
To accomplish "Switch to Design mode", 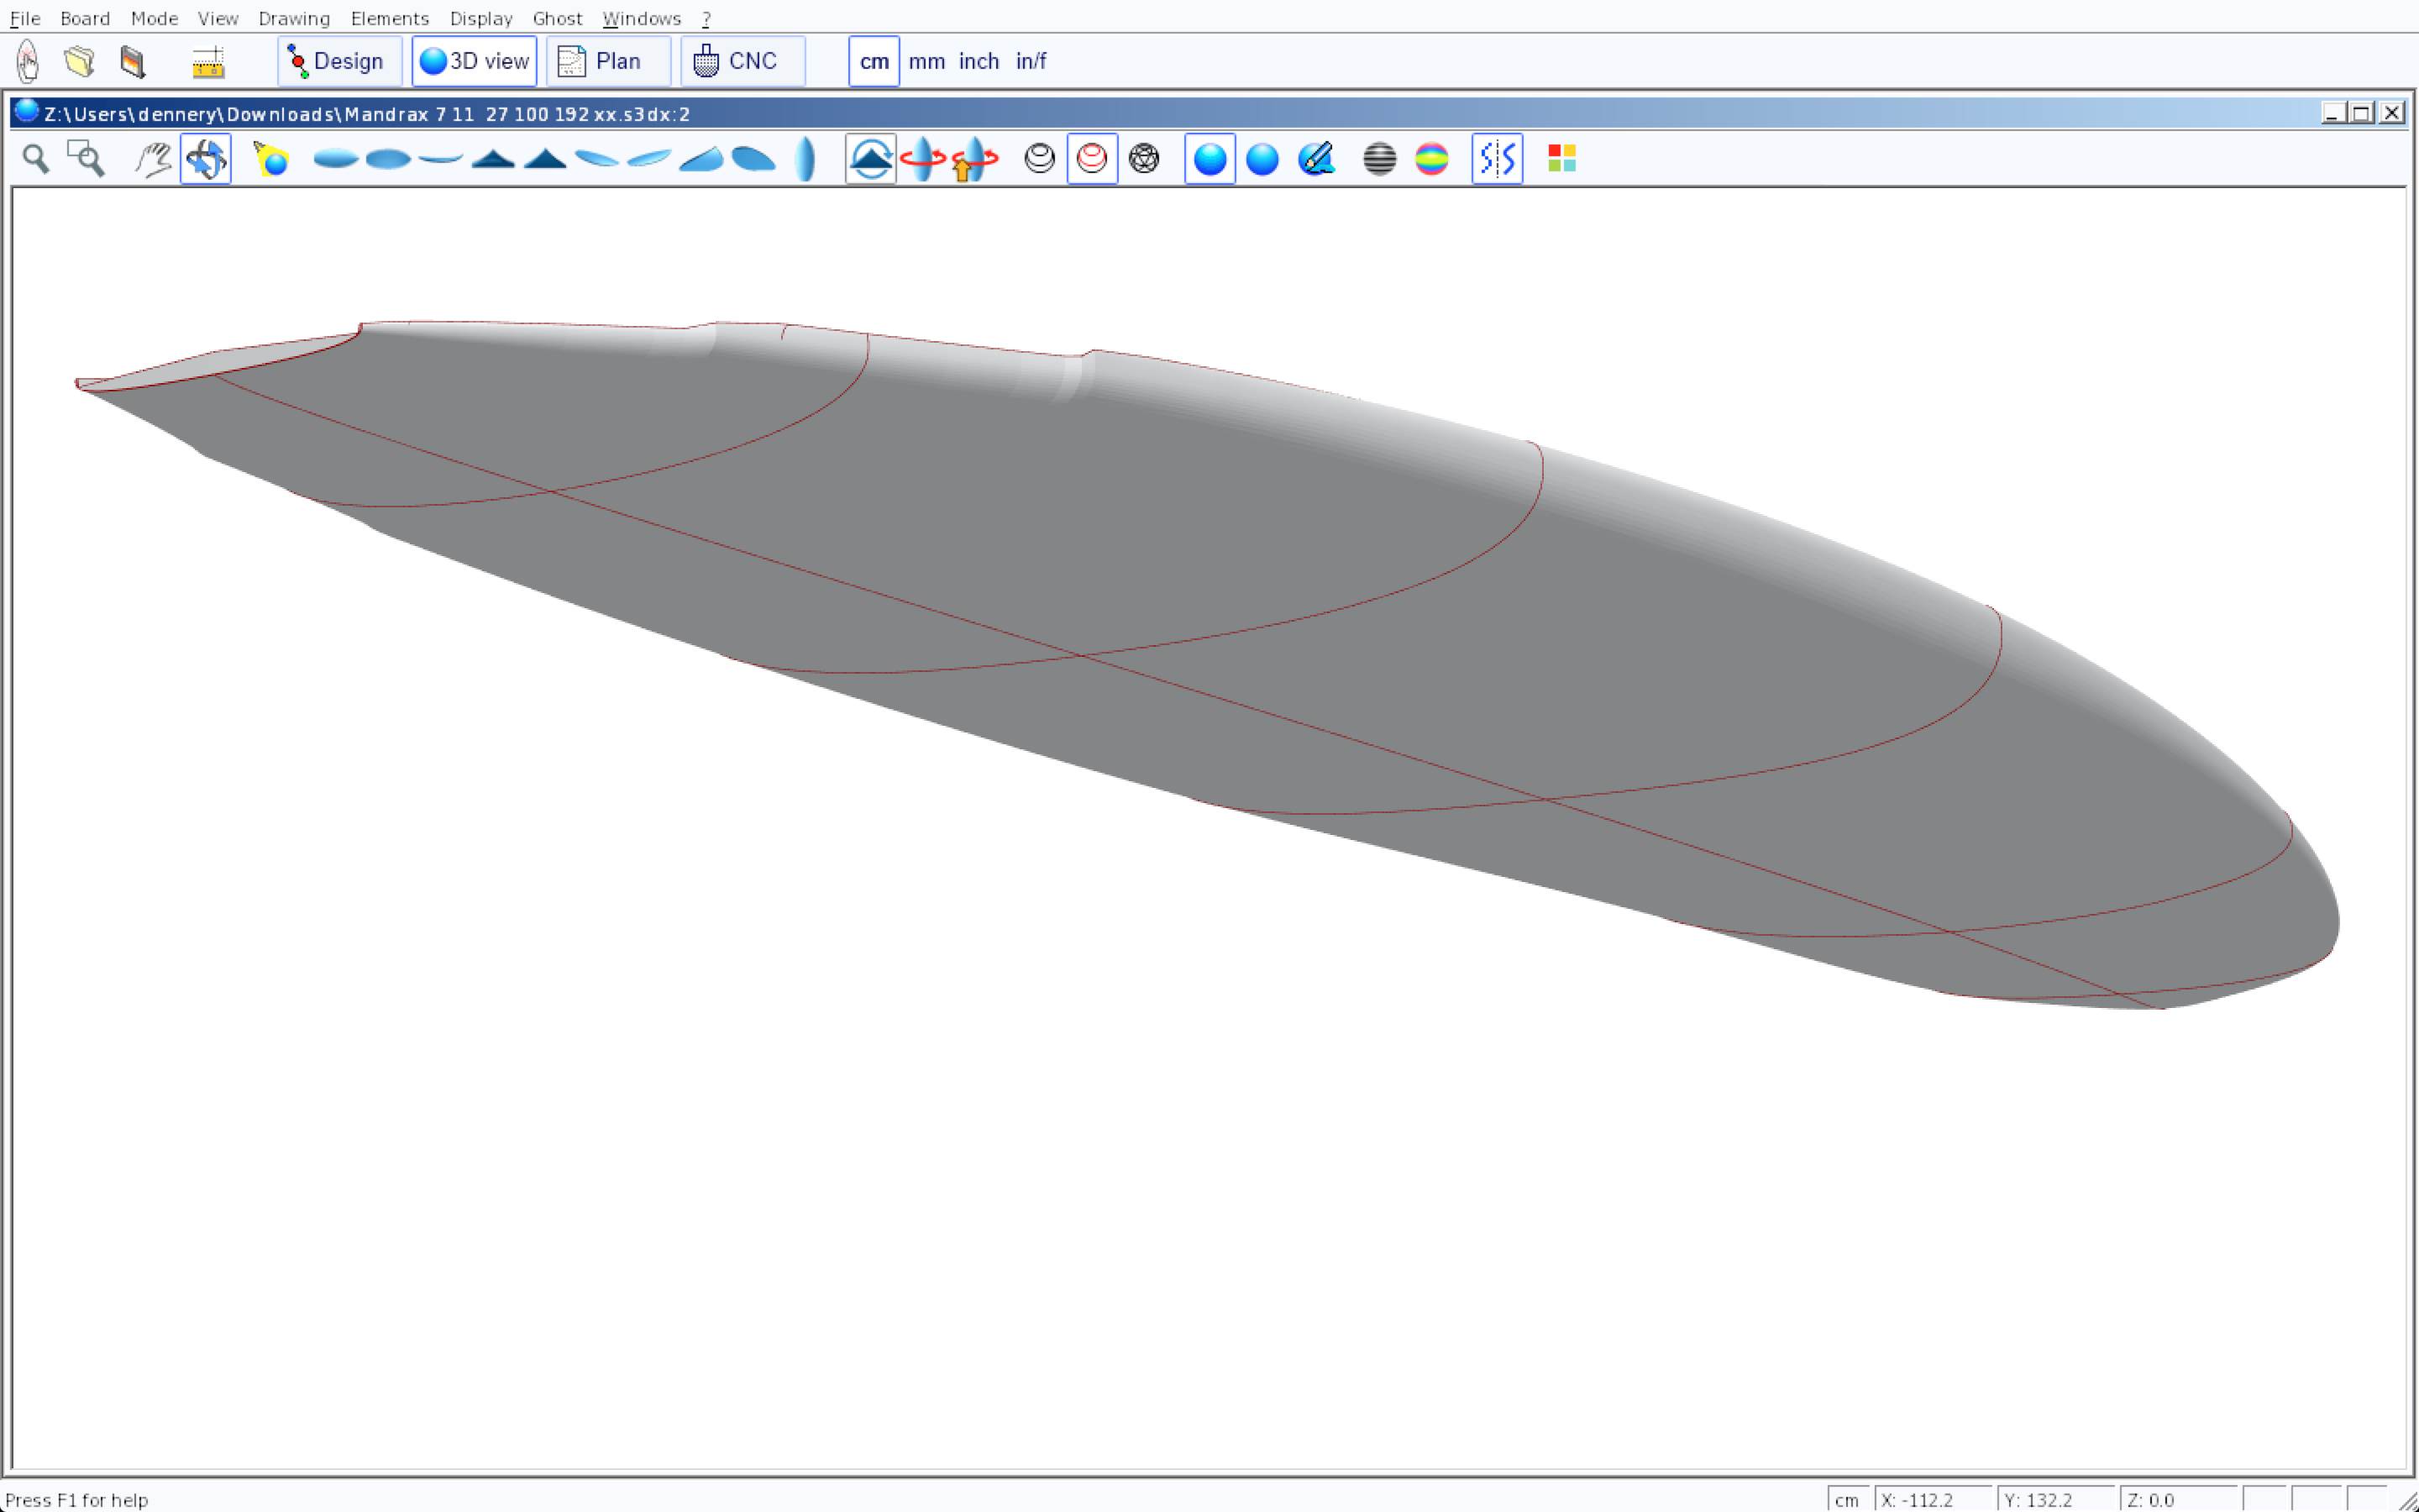I will tap(338, 61).
